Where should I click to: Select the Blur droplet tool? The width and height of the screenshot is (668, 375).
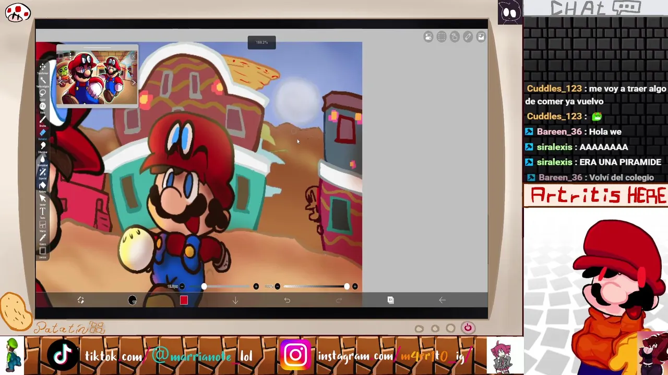[43, 159]
